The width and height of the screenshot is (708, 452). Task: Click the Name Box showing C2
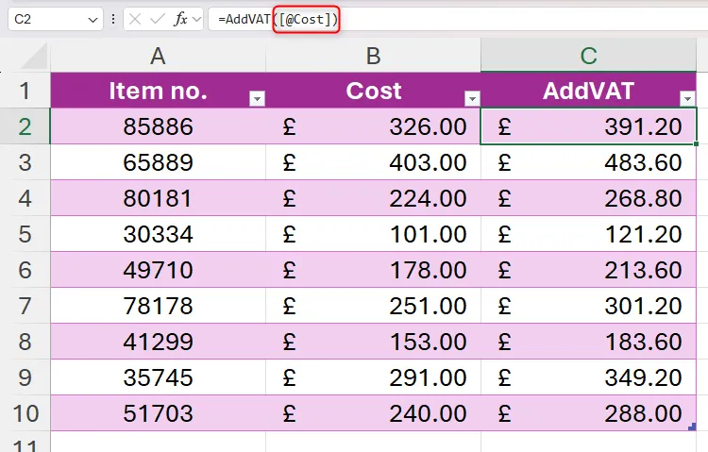coord(45,19)
